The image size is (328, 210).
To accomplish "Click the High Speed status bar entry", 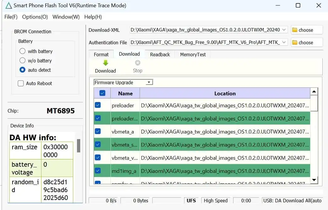I will point(216,201).
